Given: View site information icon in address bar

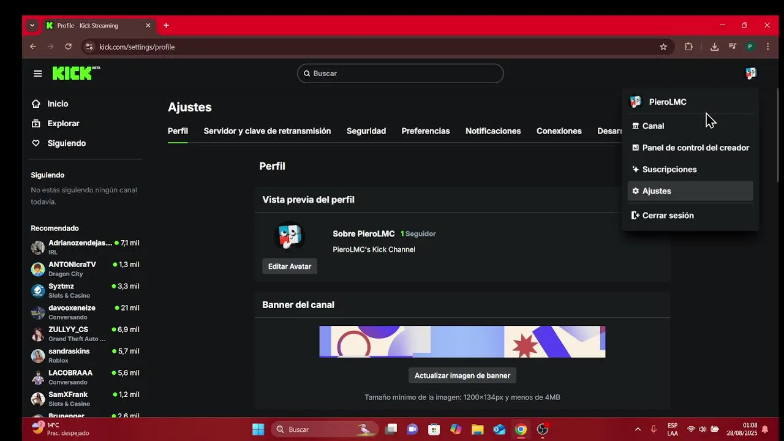Looking at the screenshot, I should [x=89, y=47].
